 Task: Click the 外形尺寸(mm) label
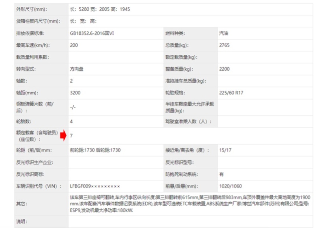coord(32,9)
